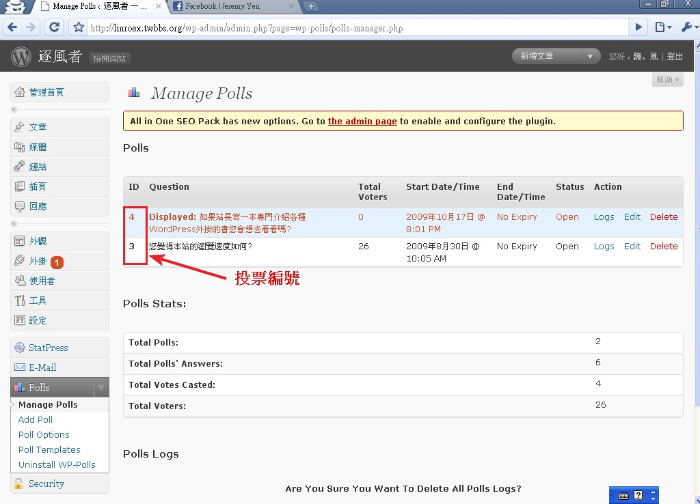Collapse sidebar with upper separator arrow

14,109
